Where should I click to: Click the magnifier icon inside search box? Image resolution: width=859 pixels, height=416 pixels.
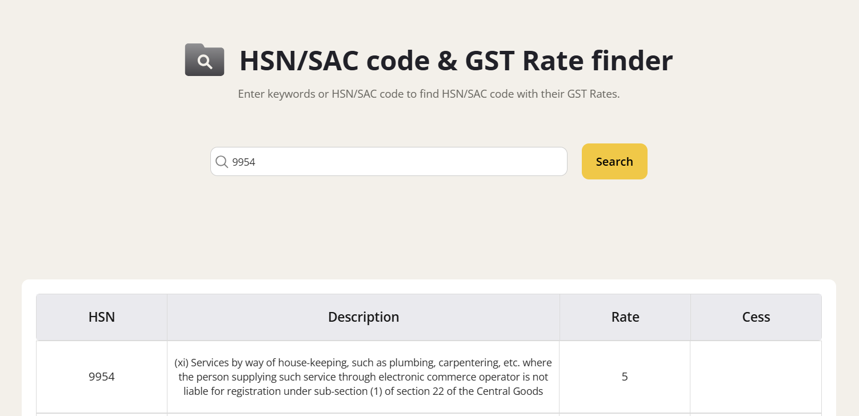222,162
